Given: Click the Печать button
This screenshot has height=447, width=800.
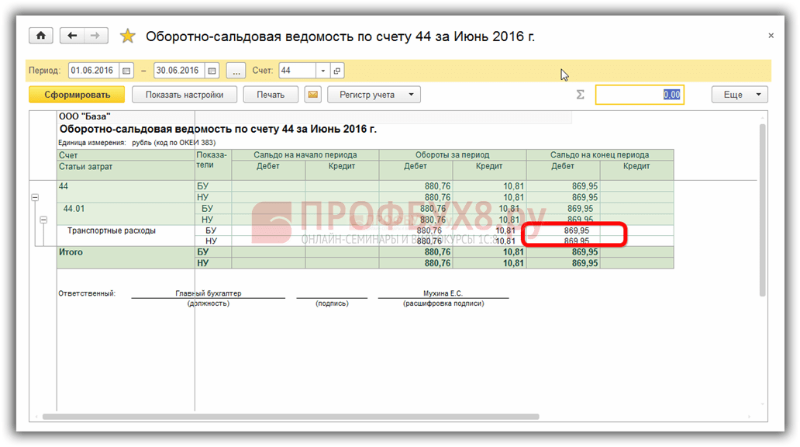Looking at the screenshot, I should (x=271, y=95).
